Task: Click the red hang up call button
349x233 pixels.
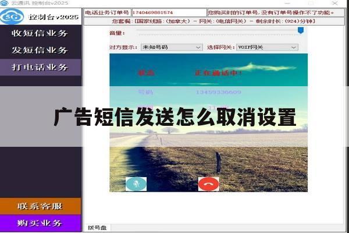Action: (209, 184)
